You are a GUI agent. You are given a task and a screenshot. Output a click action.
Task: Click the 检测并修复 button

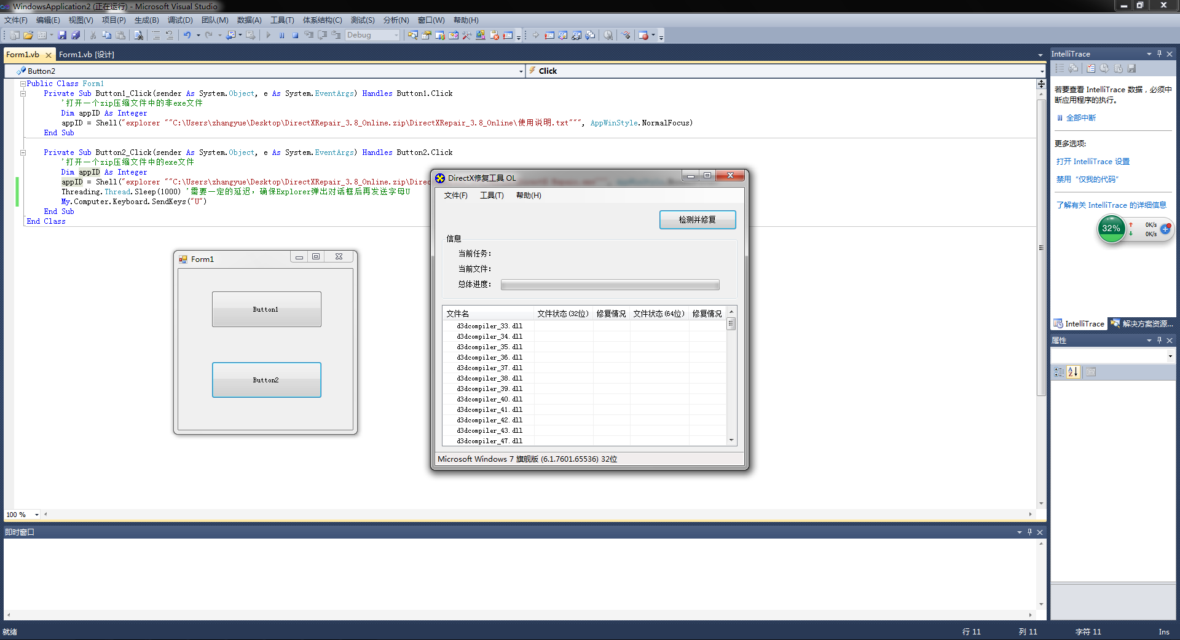click(698, 219)
